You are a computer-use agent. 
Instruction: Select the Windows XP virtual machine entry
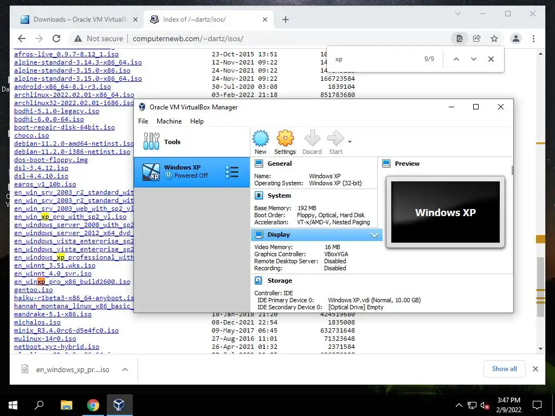192,172
